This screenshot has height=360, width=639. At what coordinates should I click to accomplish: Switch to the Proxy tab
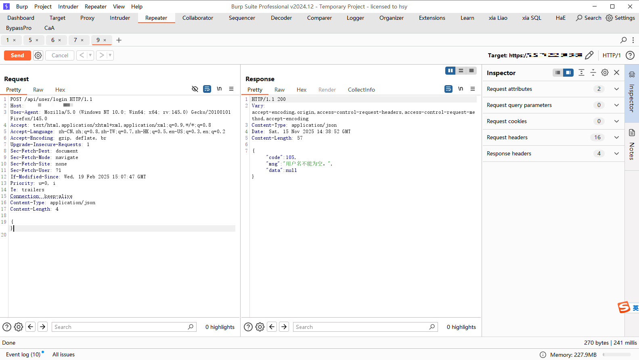[87, 18]
